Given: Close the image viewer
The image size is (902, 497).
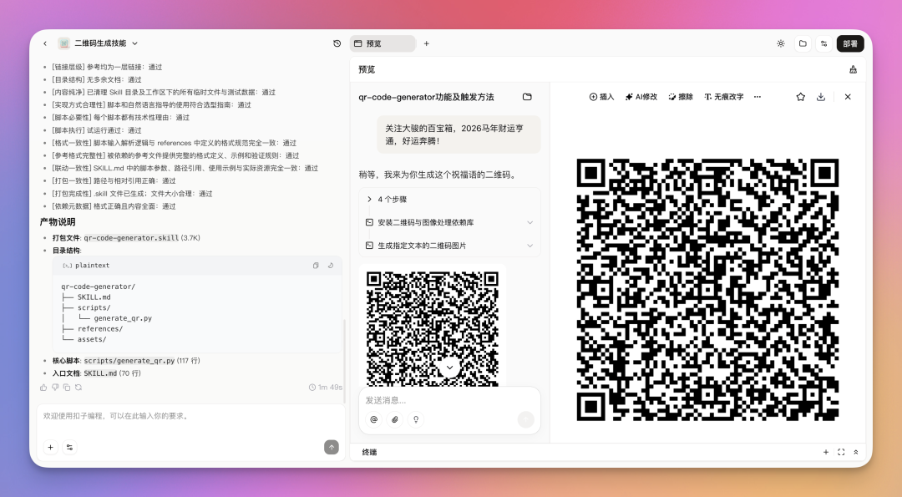Looking at the screenshot, I should (848, 97).
